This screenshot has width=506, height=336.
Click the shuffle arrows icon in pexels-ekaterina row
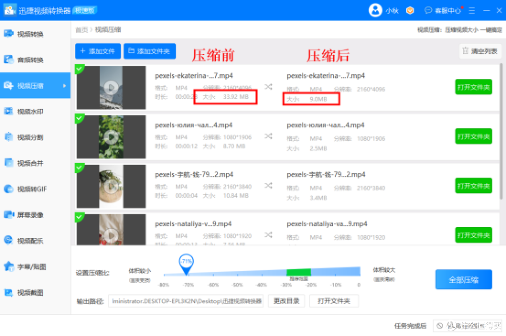268,87
